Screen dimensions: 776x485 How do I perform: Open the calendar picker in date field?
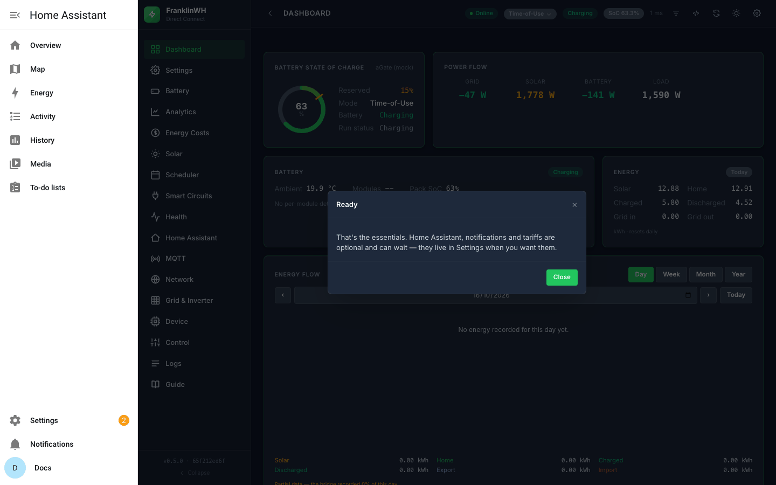[688, 295]
